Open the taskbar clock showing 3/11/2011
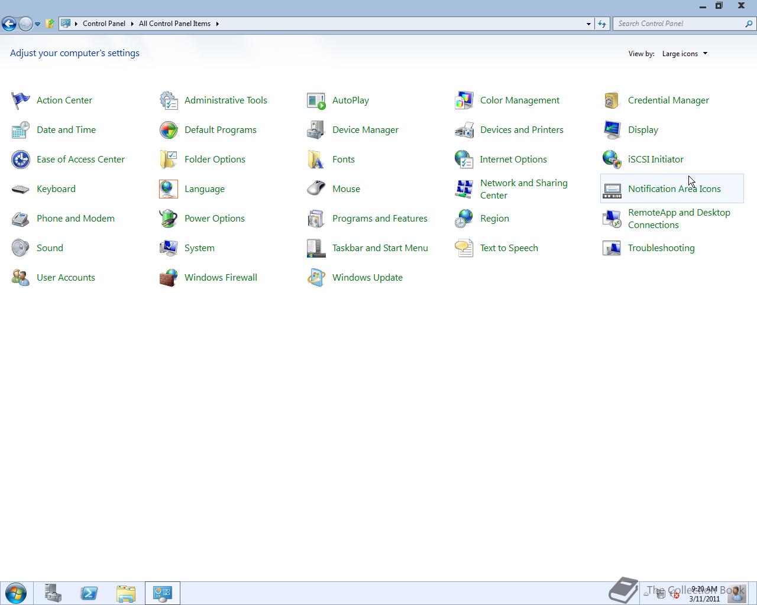 [704, 594]
